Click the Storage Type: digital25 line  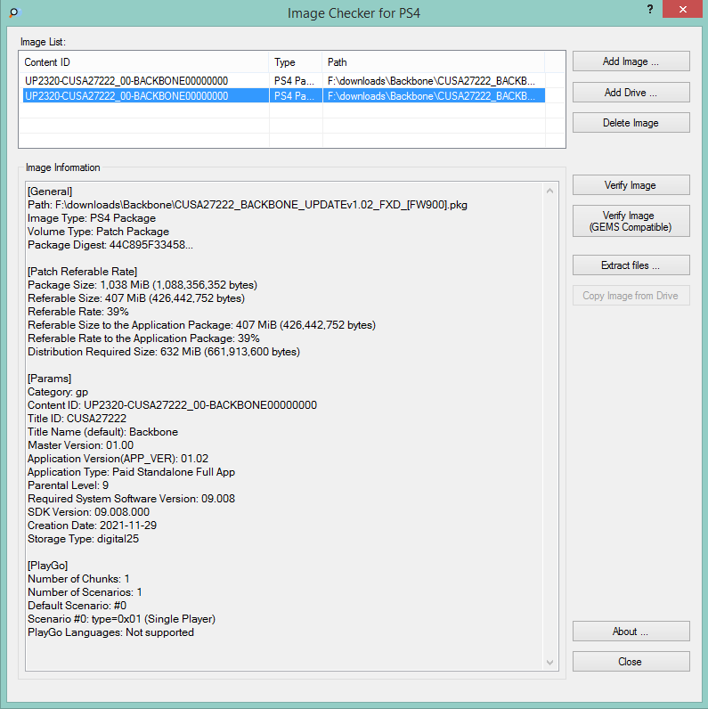click(x=83, y=539)
